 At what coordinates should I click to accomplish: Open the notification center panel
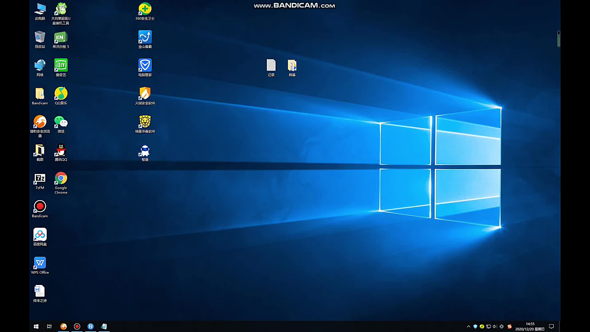point(551,326)
